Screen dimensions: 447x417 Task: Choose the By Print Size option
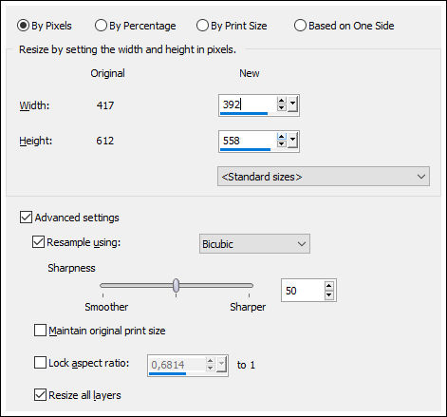232,26
